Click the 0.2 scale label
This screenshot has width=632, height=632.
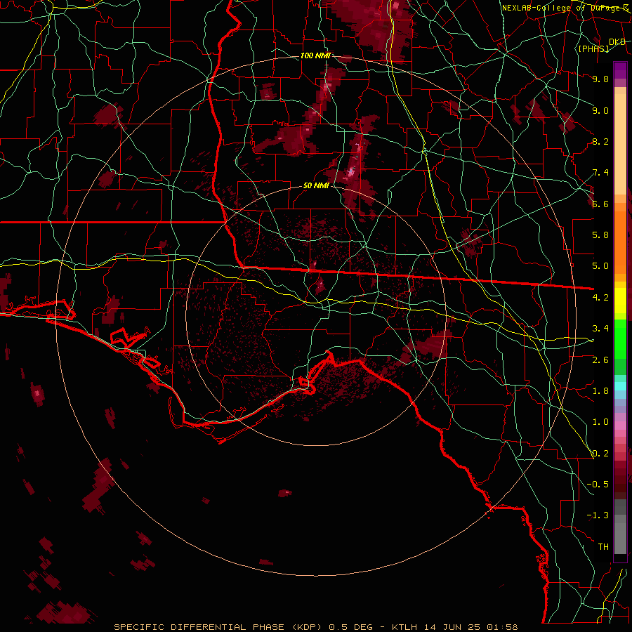click(600, 454)
